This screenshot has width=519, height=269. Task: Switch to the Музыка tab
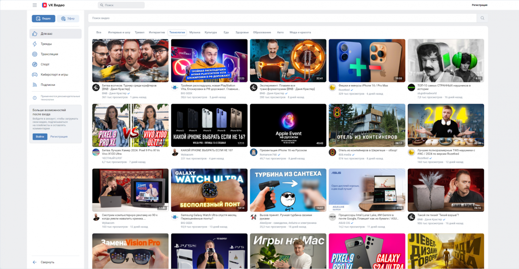tap(195, 32)
